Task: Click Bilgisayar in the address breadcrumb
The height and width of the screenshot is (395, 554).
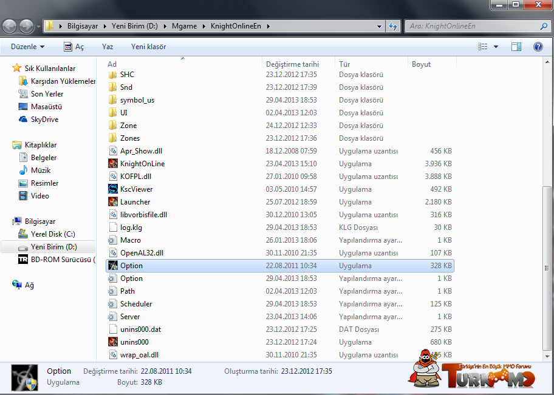Action: pos(83,26)
